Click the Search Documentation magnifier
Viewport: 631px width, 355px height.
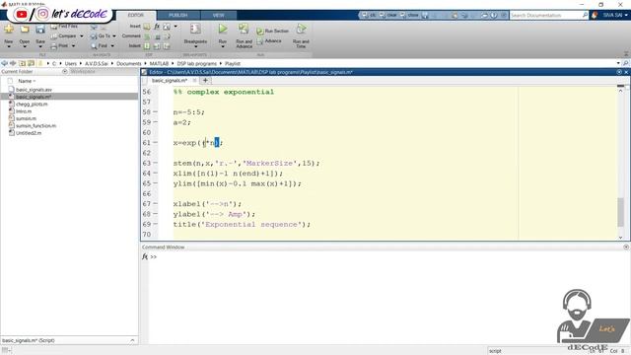pyautogui.click(x=585, y=15)
